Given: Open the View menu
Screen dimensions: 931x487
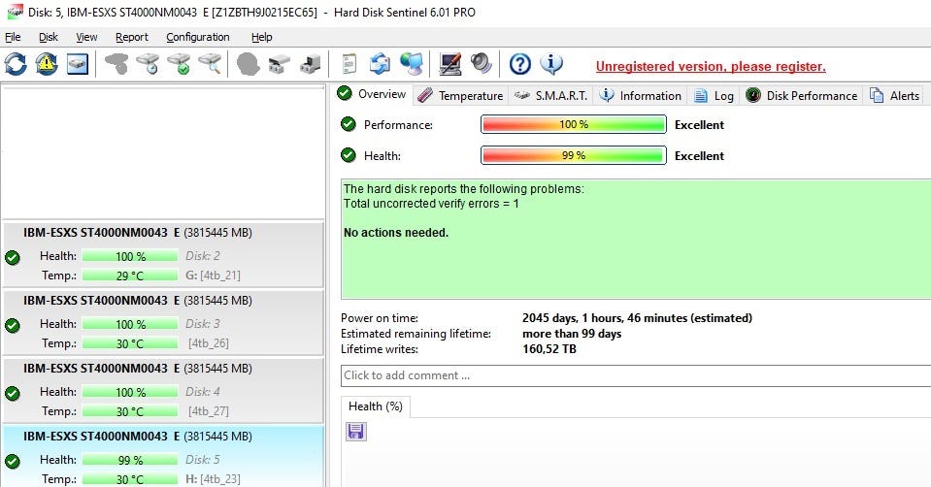Looking at the screenshot, I should [86, 37].
